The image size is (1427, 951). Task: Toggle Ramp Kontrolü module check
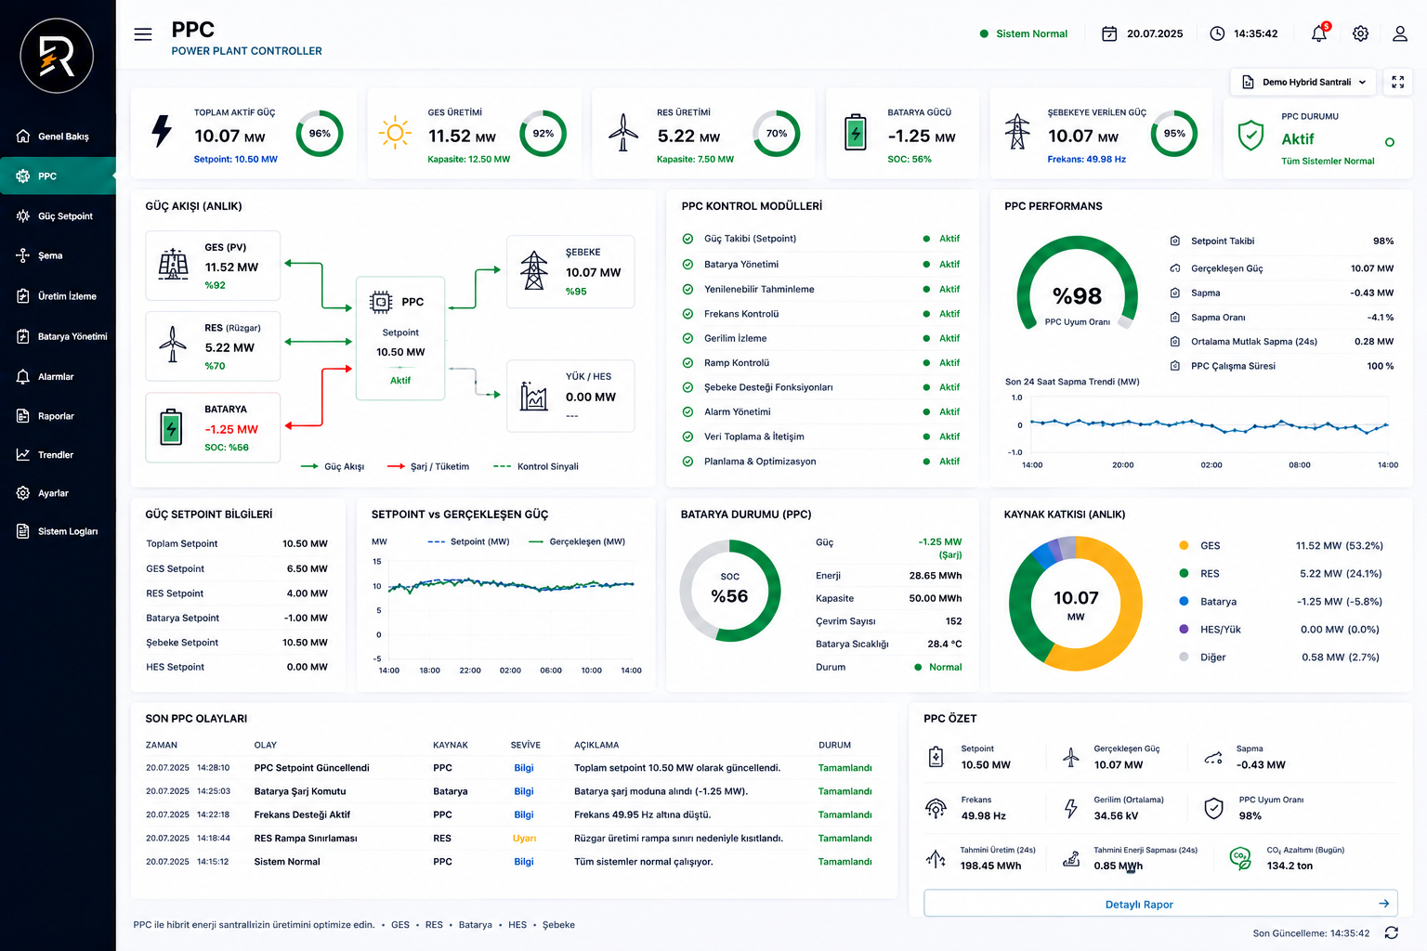click(687, 363)
